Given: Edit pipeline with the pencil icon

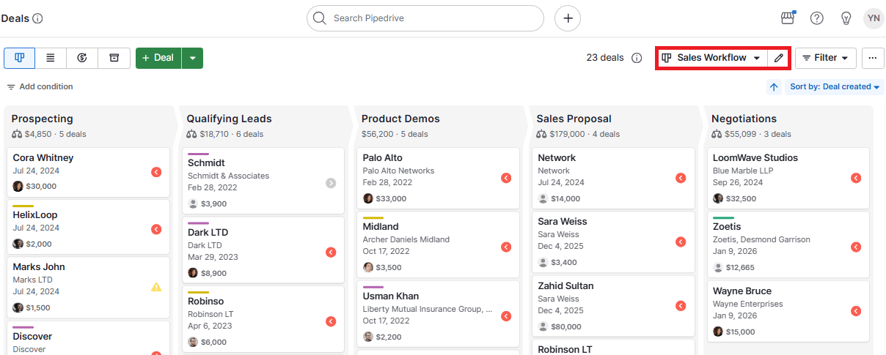Looking at the screenshot, I should point(779,58).
